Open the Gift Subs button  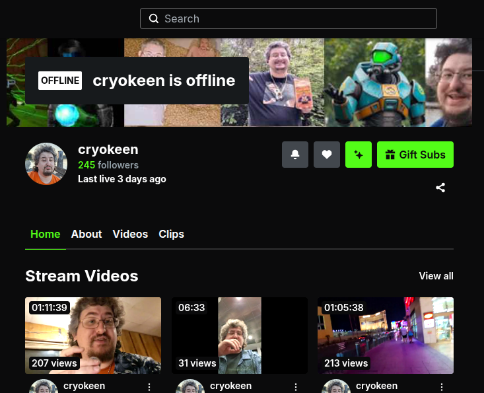tap(415, 155)
